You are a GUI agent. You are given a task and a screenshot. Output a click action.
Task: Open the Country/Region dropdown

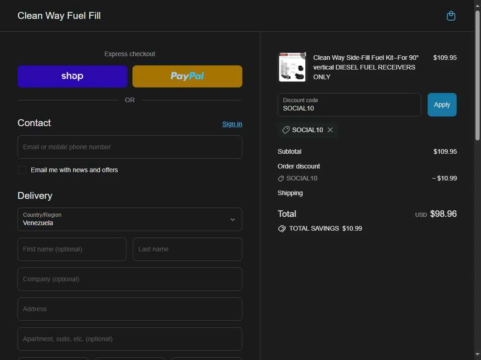coord(130,219)
